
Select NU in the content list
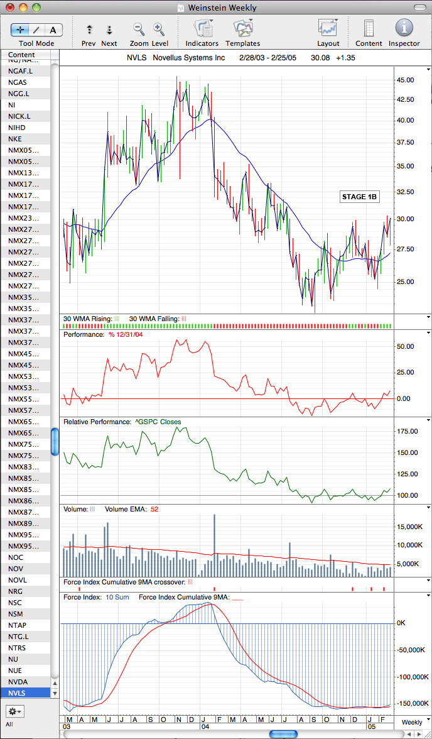pos(25,659)
